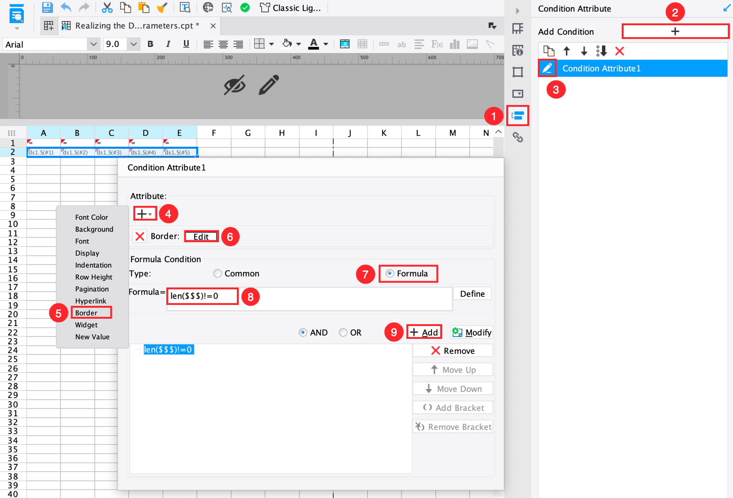Apply italic text formatting
This screenshot has width=733, height=498.
pyautogui.click(x=168, y=44)
